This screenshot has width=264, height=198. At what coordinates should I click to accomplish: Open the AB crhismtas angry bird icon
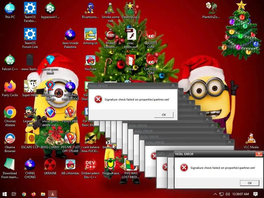coord(70,164)
